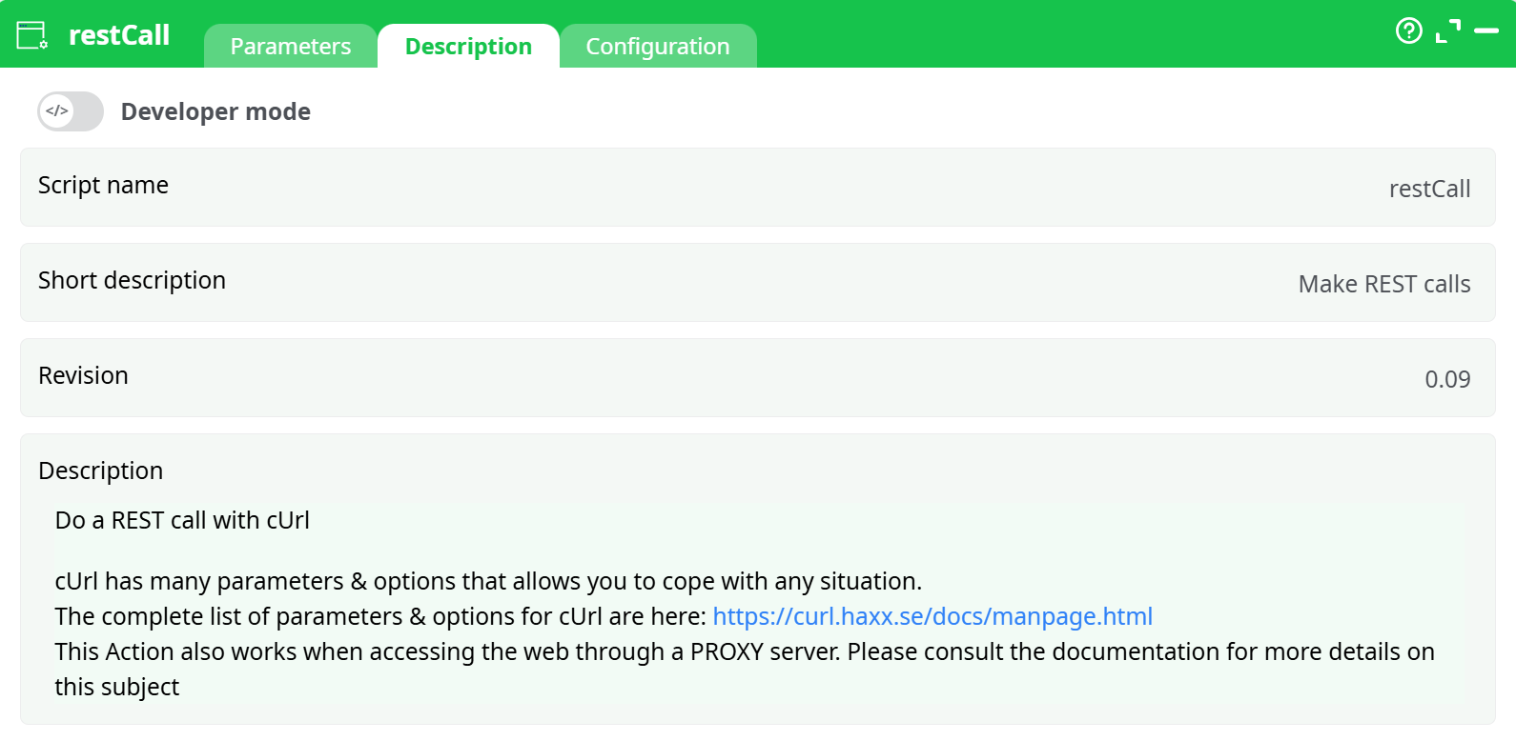Image resolution: width=1516 pixels, height=741 pixels.
Task: Minimize the restCall panel
Action: click(x=1485, y=30)
